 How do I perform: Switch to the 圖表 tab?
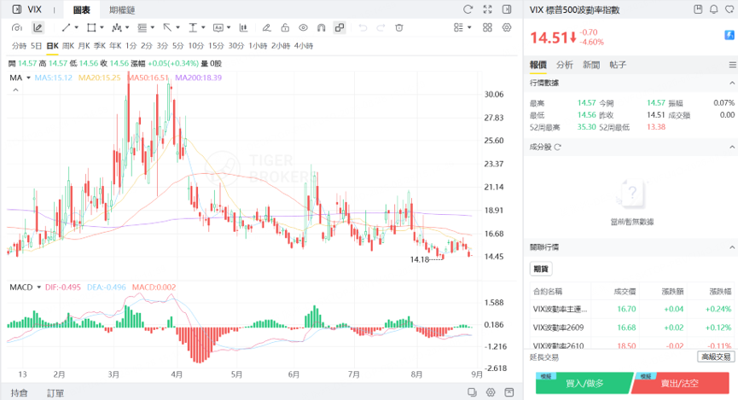81,10
